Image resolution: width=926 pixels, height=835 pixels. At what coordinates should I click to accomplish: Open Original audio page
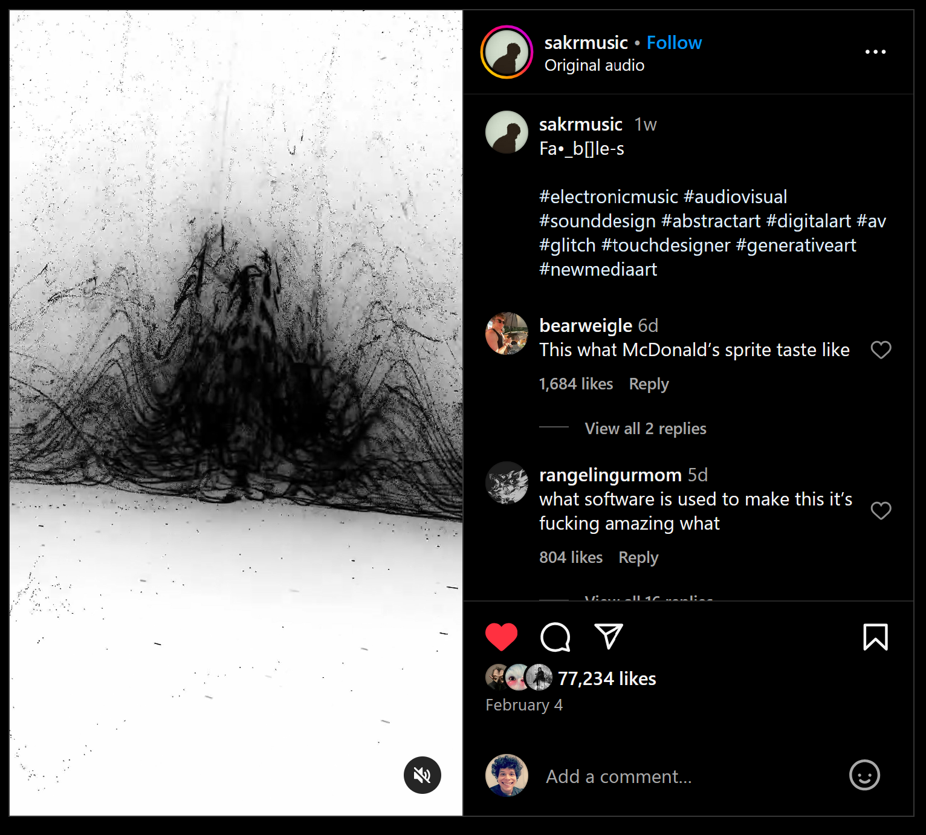[594, 65]
